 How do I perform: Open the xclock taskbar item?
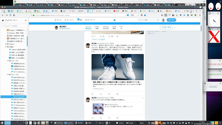pos(120,123)
